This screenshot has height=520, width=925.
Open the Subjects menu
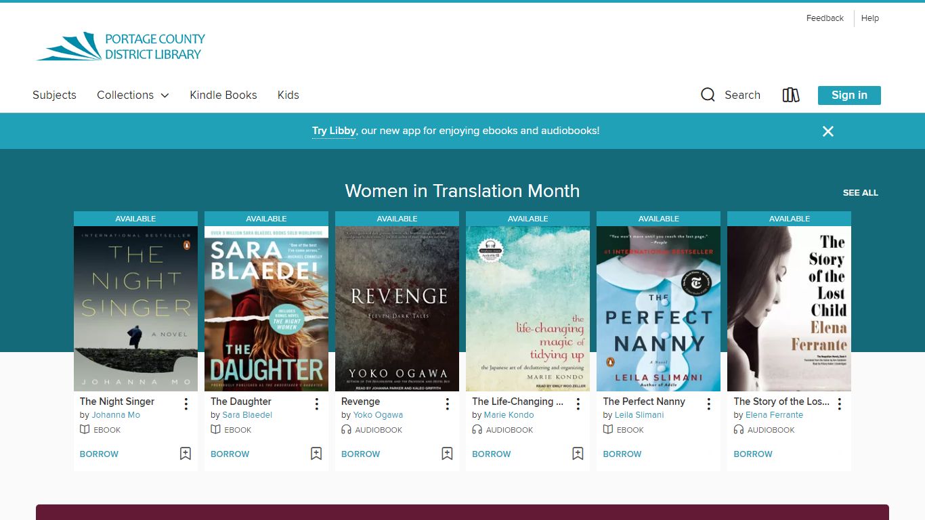pyautogui.click(x=54, y=95)
